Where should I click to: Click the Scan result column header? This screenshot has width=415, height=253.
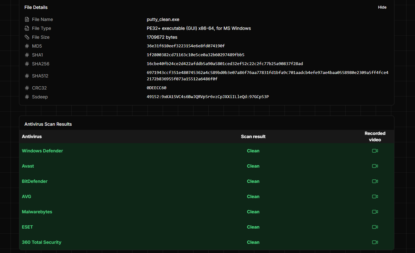(253, 136)
